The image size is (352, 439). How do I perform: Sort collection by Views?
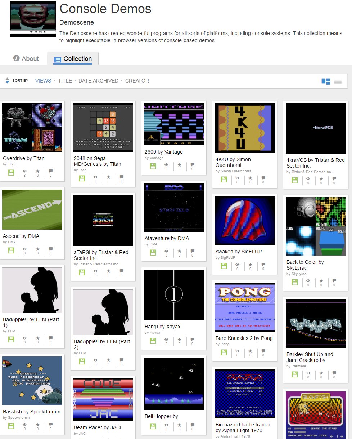(43, 81)
